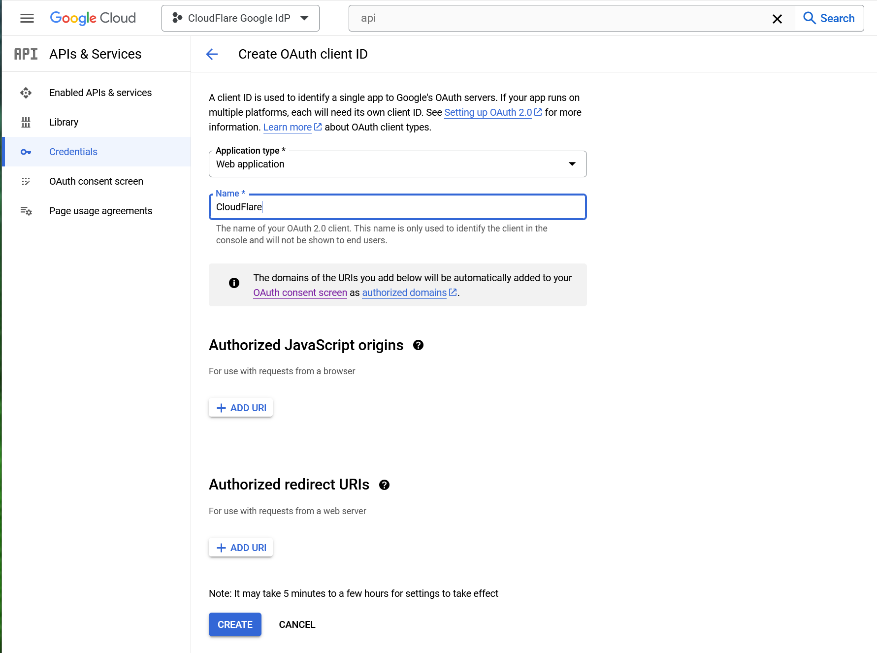877x653 pixels.
Task: Click the Search button
Action: point(829,18)
